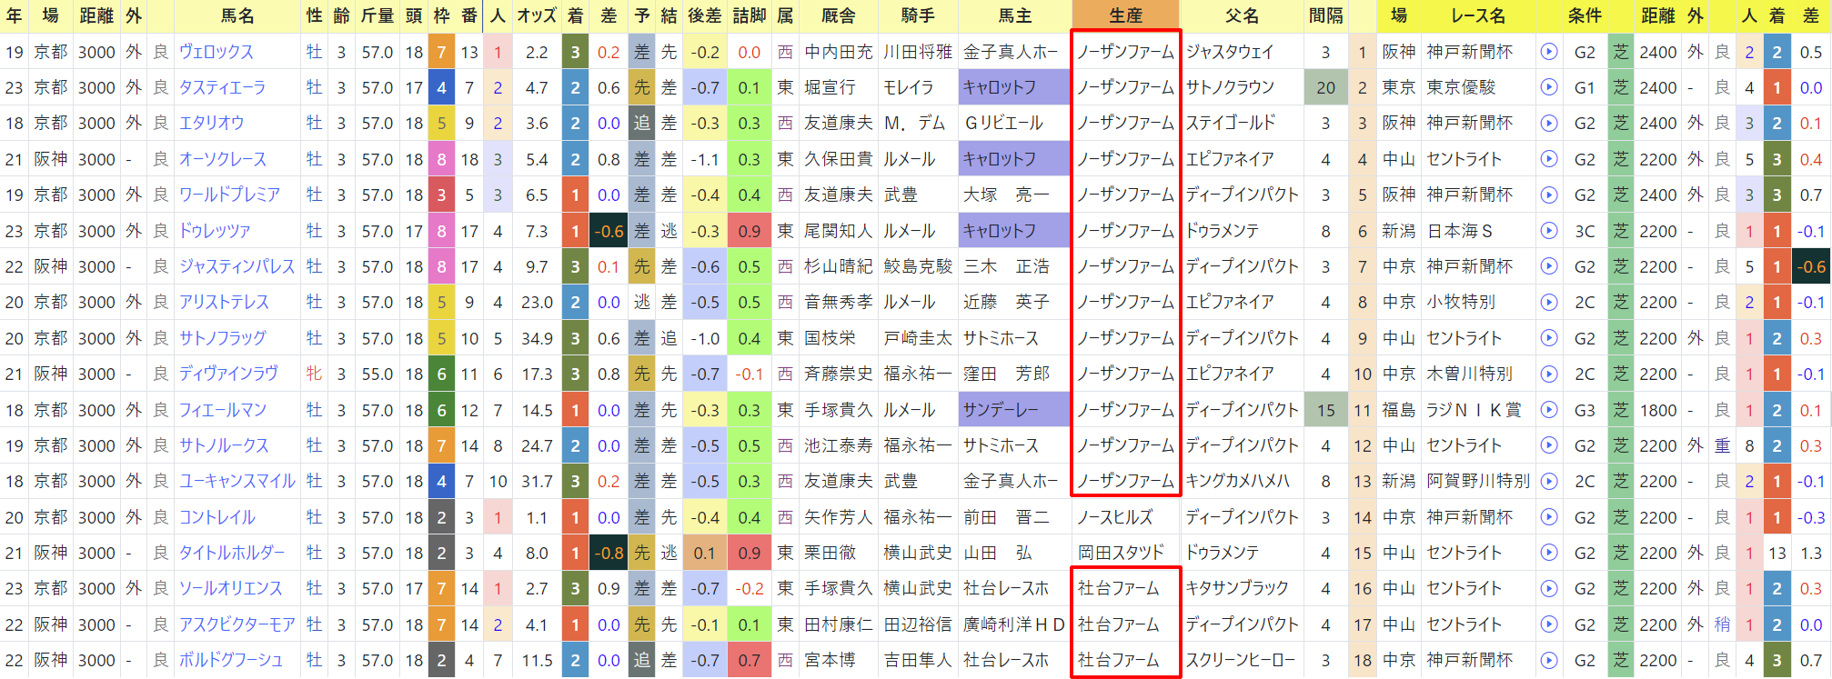The height and width of the screenshot is (679, 1832).
Task: Click the play icon in the エタリオウ row
Action: point(1548,123)
